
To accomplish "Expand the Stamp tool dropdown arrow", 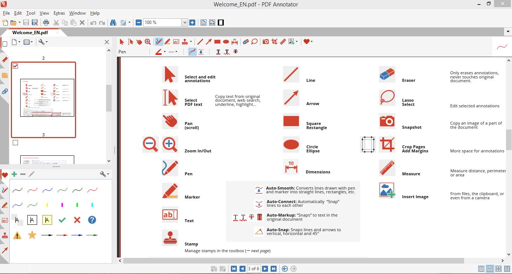I will (191, 42).
